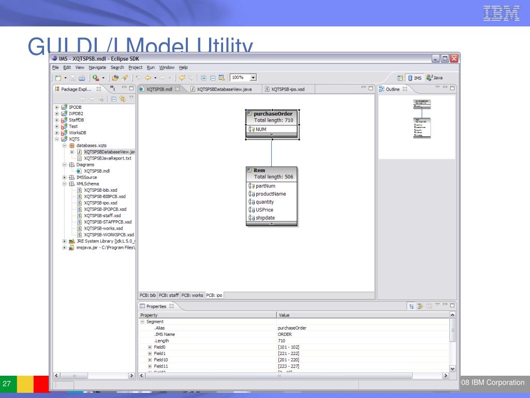Switch to the PCB: bib diagram tab
530x398 pixels.
[148, 295]
